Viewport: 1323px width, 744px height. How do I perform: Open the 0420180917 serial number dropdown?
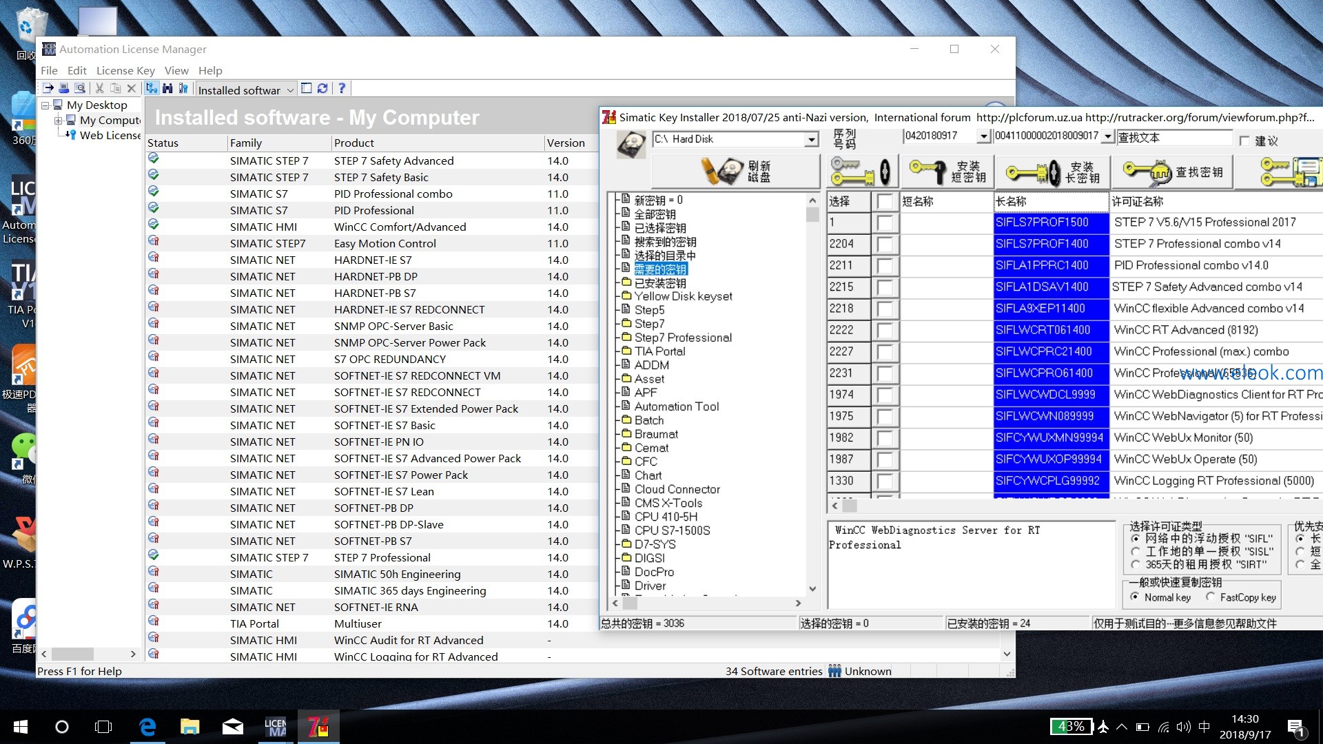(984, 136)
